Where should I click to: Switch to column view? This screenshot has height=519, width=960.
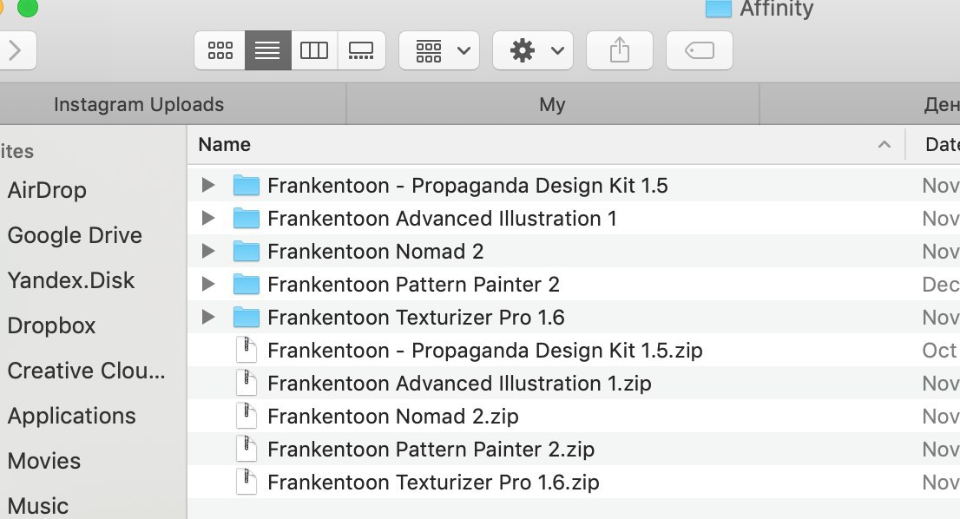point(314,50)
